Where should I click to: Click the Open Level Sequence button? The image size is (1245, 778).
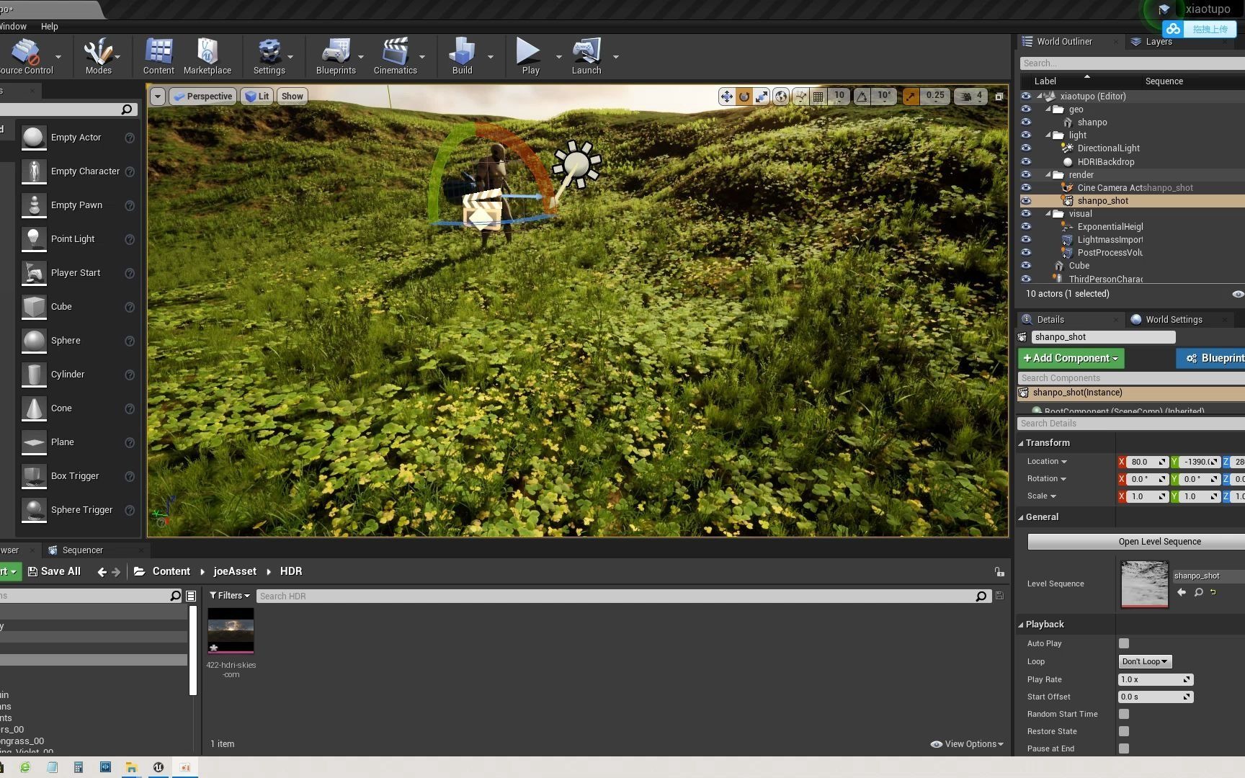[1159, 541]
